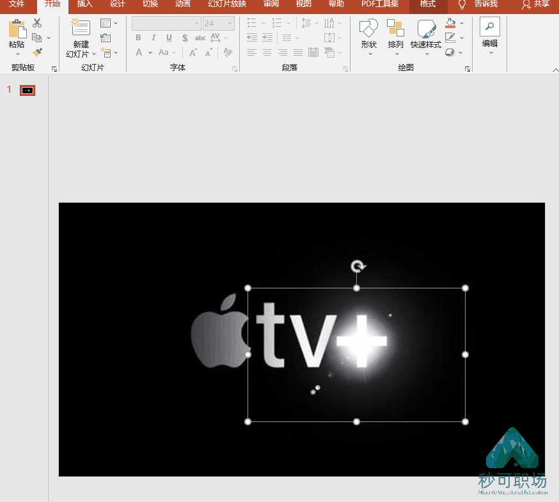Screen dimensions: 559x502
Task: Expand Shape Outline dropdown arrow
Action: [462, 38]
